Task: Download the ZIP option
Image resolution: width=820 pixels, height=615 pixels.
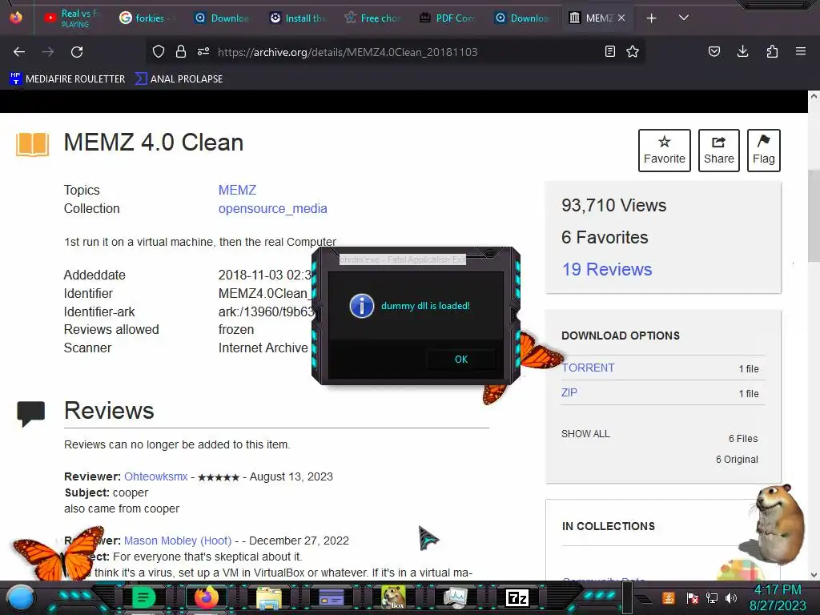Action: pos(569,392)
